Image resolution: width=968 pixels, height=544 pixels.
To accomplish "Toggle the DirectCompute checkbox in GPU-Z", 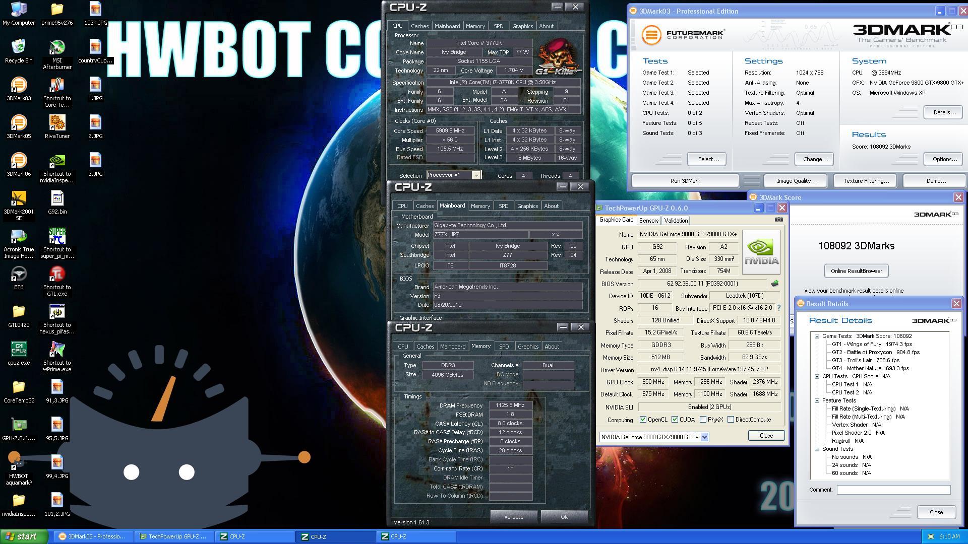I will [731, 420].
